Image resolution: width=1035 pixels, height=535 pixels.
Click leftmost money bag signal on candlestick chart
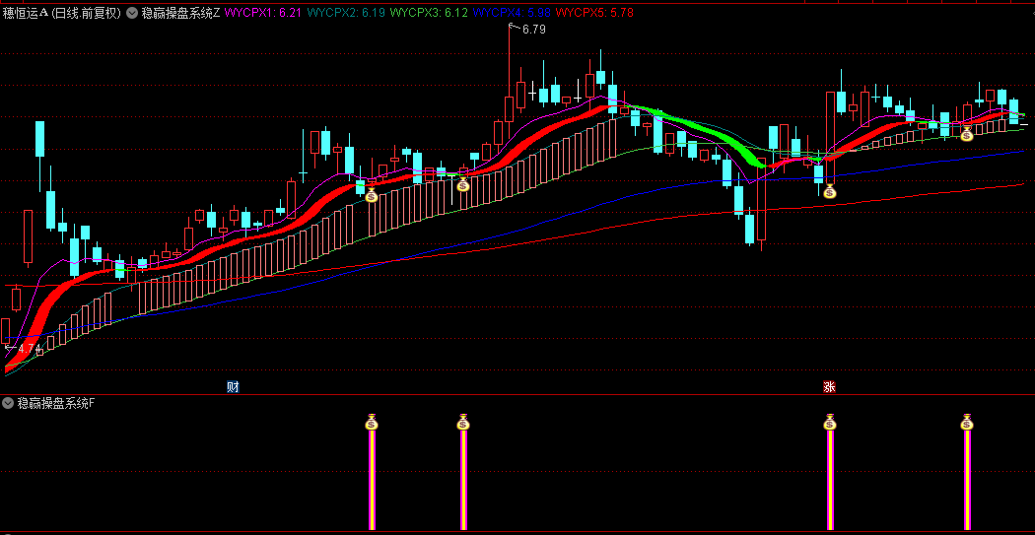point(372,195)
